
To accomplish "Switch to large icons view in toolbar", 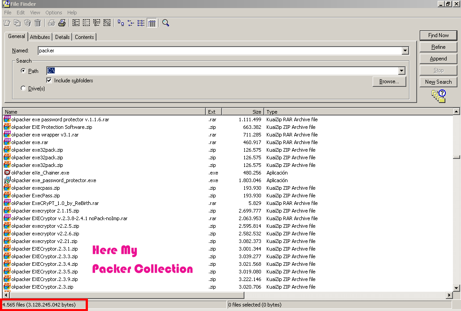I will (x=121, y=23).
